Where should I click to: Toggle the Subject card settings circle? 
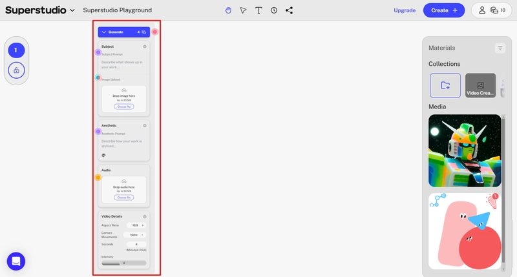144,46
